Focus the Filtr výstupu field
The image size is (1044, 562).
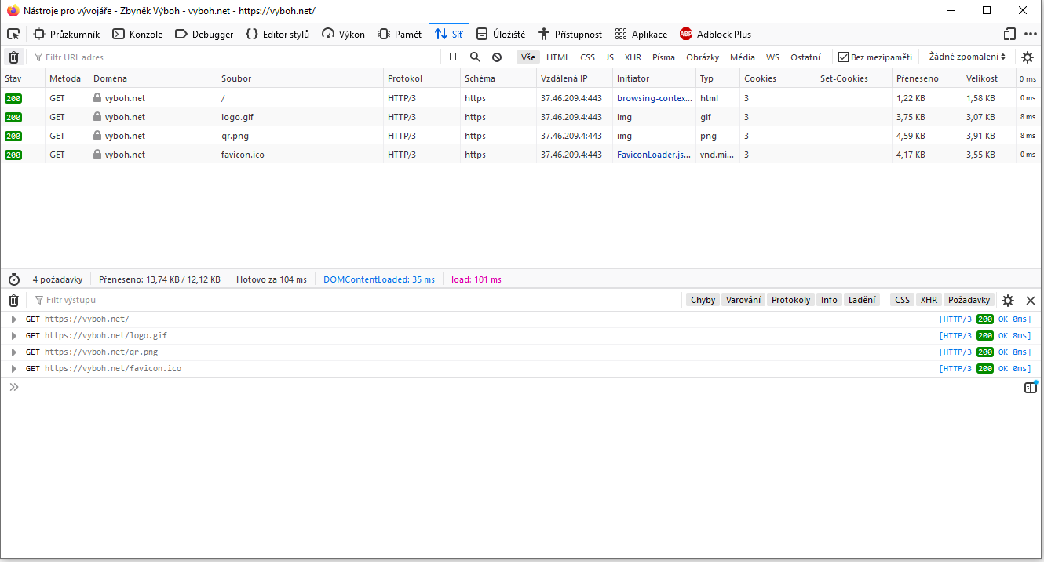pos(357,300)
